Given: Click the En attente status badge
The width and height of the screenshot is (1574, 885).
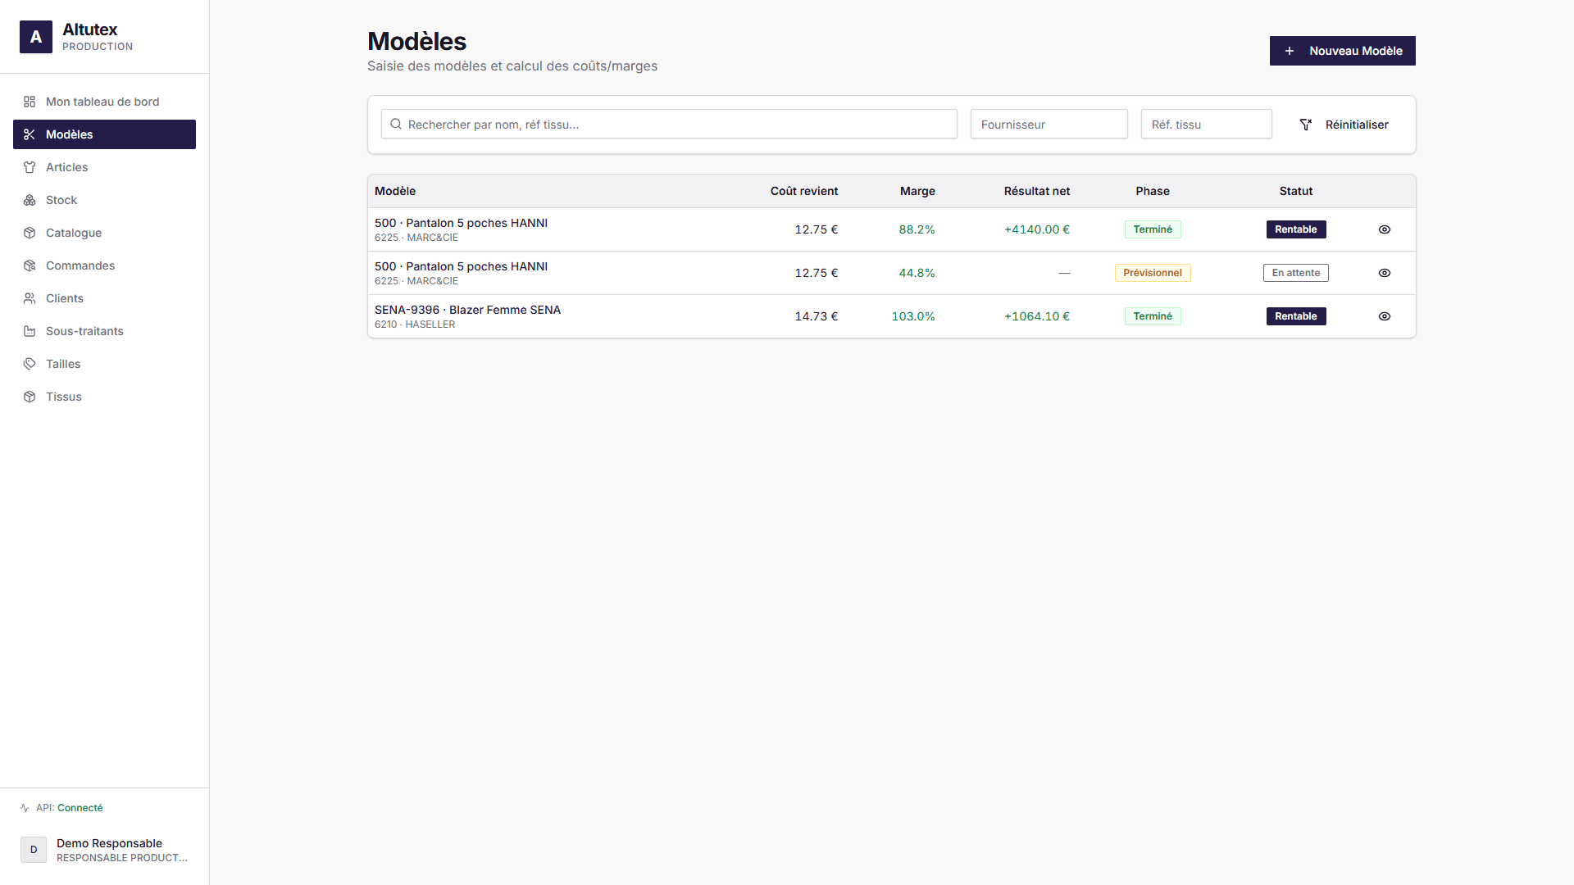Looking at the screenshot, I should [x=1296, y=273].
